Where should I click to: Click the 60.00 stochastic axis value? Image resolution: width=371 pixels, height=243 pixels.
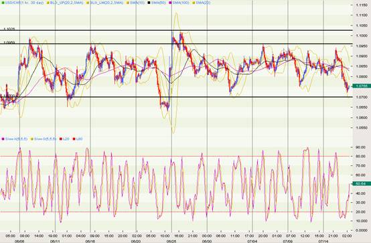point(361,175)
